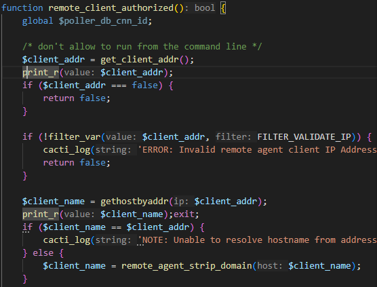This screenshot has height=287, width=377.
Task: Click the remote_agent_strip_domain function call
Action: (x=186, y=266)
